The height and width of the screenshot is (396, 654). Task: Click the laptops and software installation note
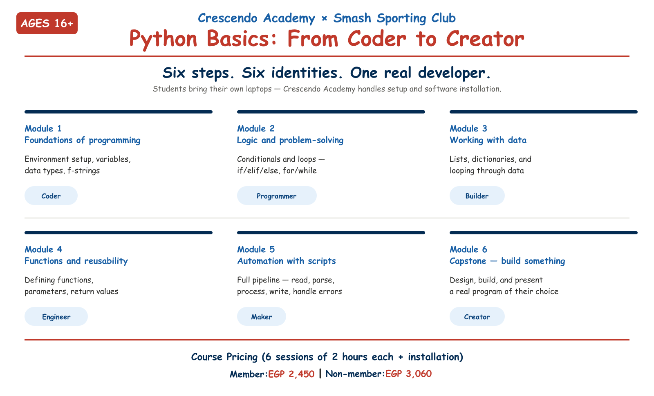[327, 89]
